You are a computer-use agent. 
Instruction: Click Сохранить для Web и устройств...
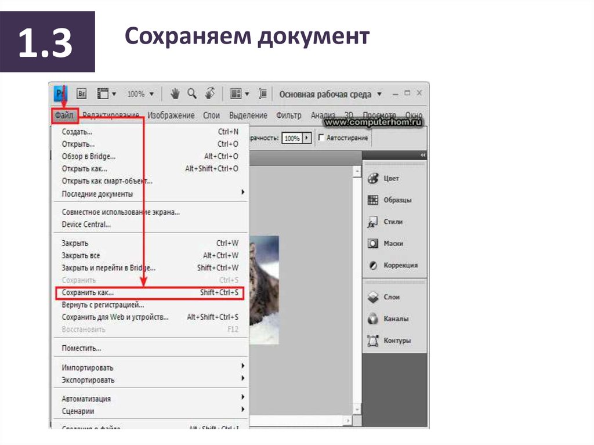pos(115,317)
